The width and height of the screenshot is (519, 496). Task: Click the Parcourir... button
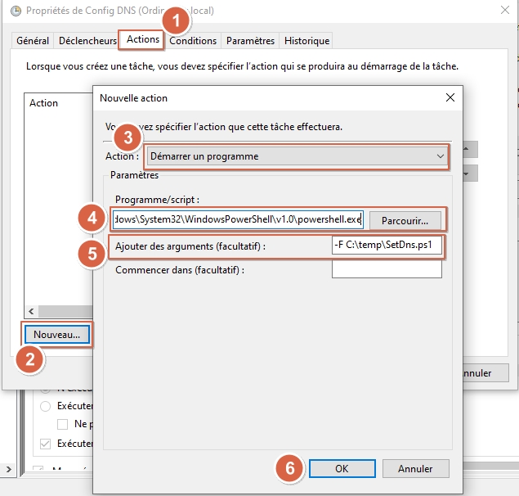pos(405,220)
